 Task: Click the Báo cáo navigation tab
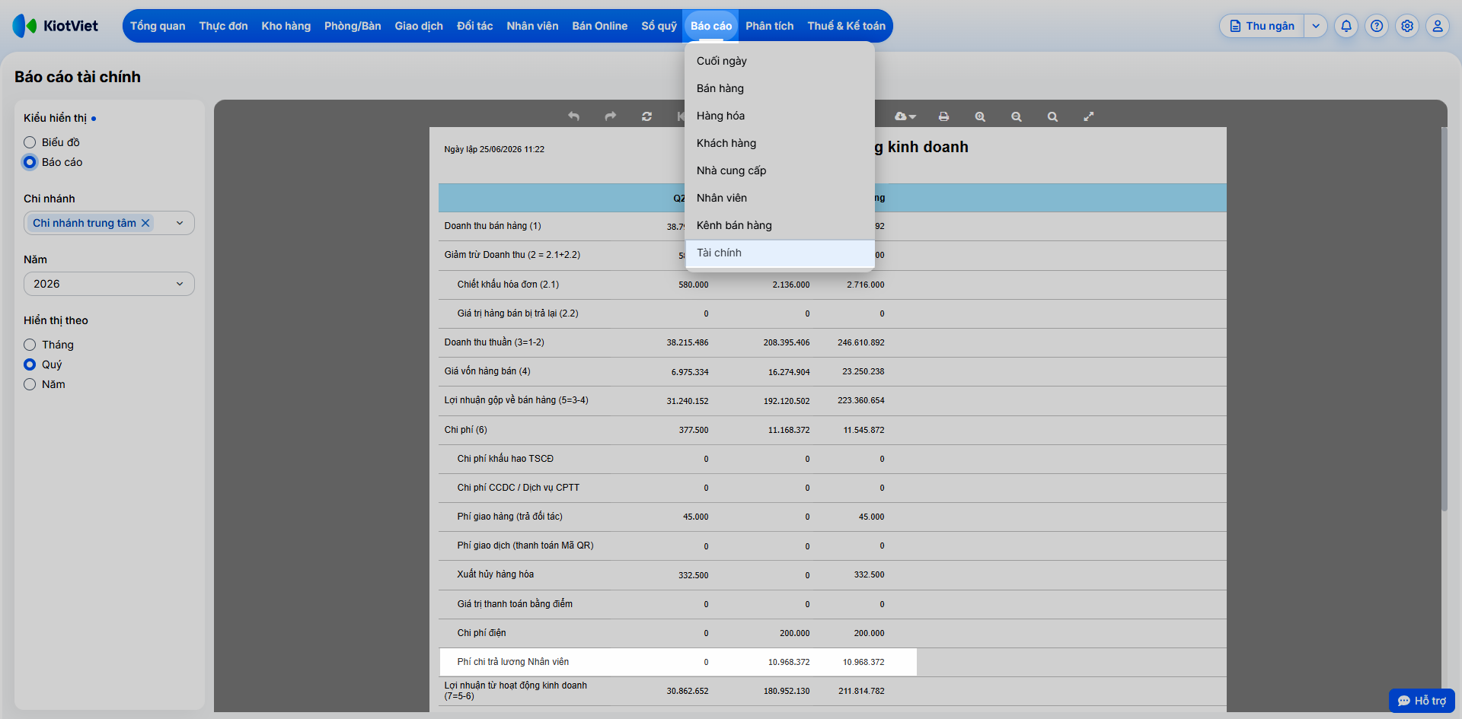(711, 26)
